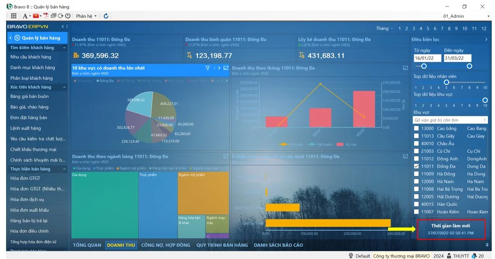Tick the 12000 Hà Nam checkbox

416,182
